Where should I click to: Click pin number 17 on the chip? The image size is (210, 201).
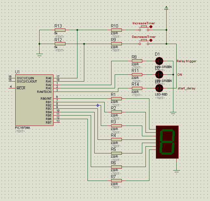tap(58, 76)
